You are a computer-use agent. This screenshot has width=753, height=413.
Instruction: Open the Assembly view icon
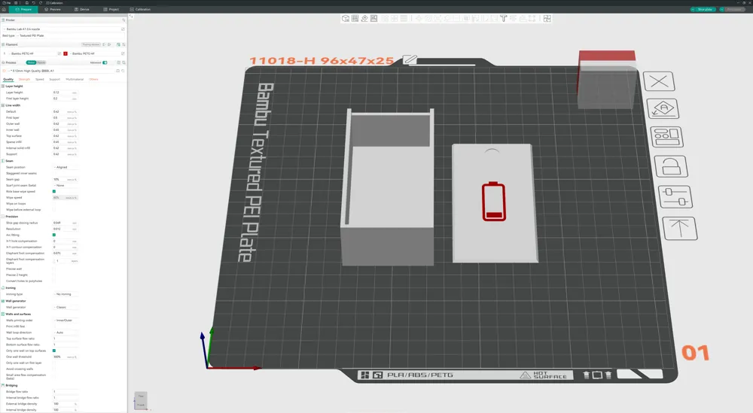tap(547, 18)
